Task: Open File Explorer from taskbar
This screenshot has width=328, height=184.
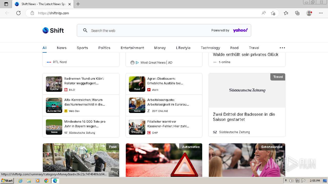Action: pyautogui.click(x=29, y=181)
